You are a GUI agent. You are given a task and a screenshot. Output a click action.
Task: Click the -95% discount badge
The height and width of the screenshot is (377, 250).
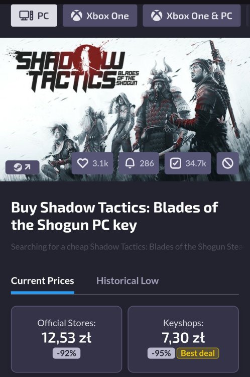161,353
